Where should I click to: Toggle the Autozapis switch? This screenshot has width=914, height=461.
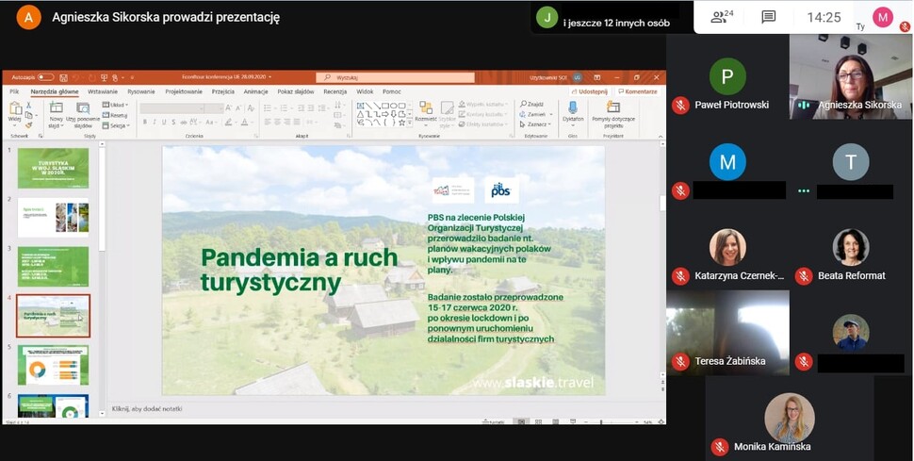coord(45,77)
